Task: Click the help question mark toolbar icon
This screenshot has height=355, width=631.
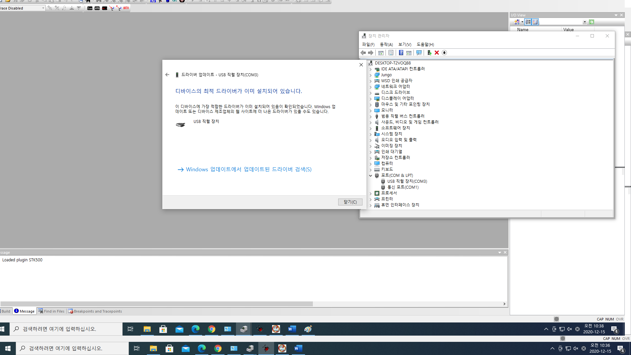Action: point(401,53)
